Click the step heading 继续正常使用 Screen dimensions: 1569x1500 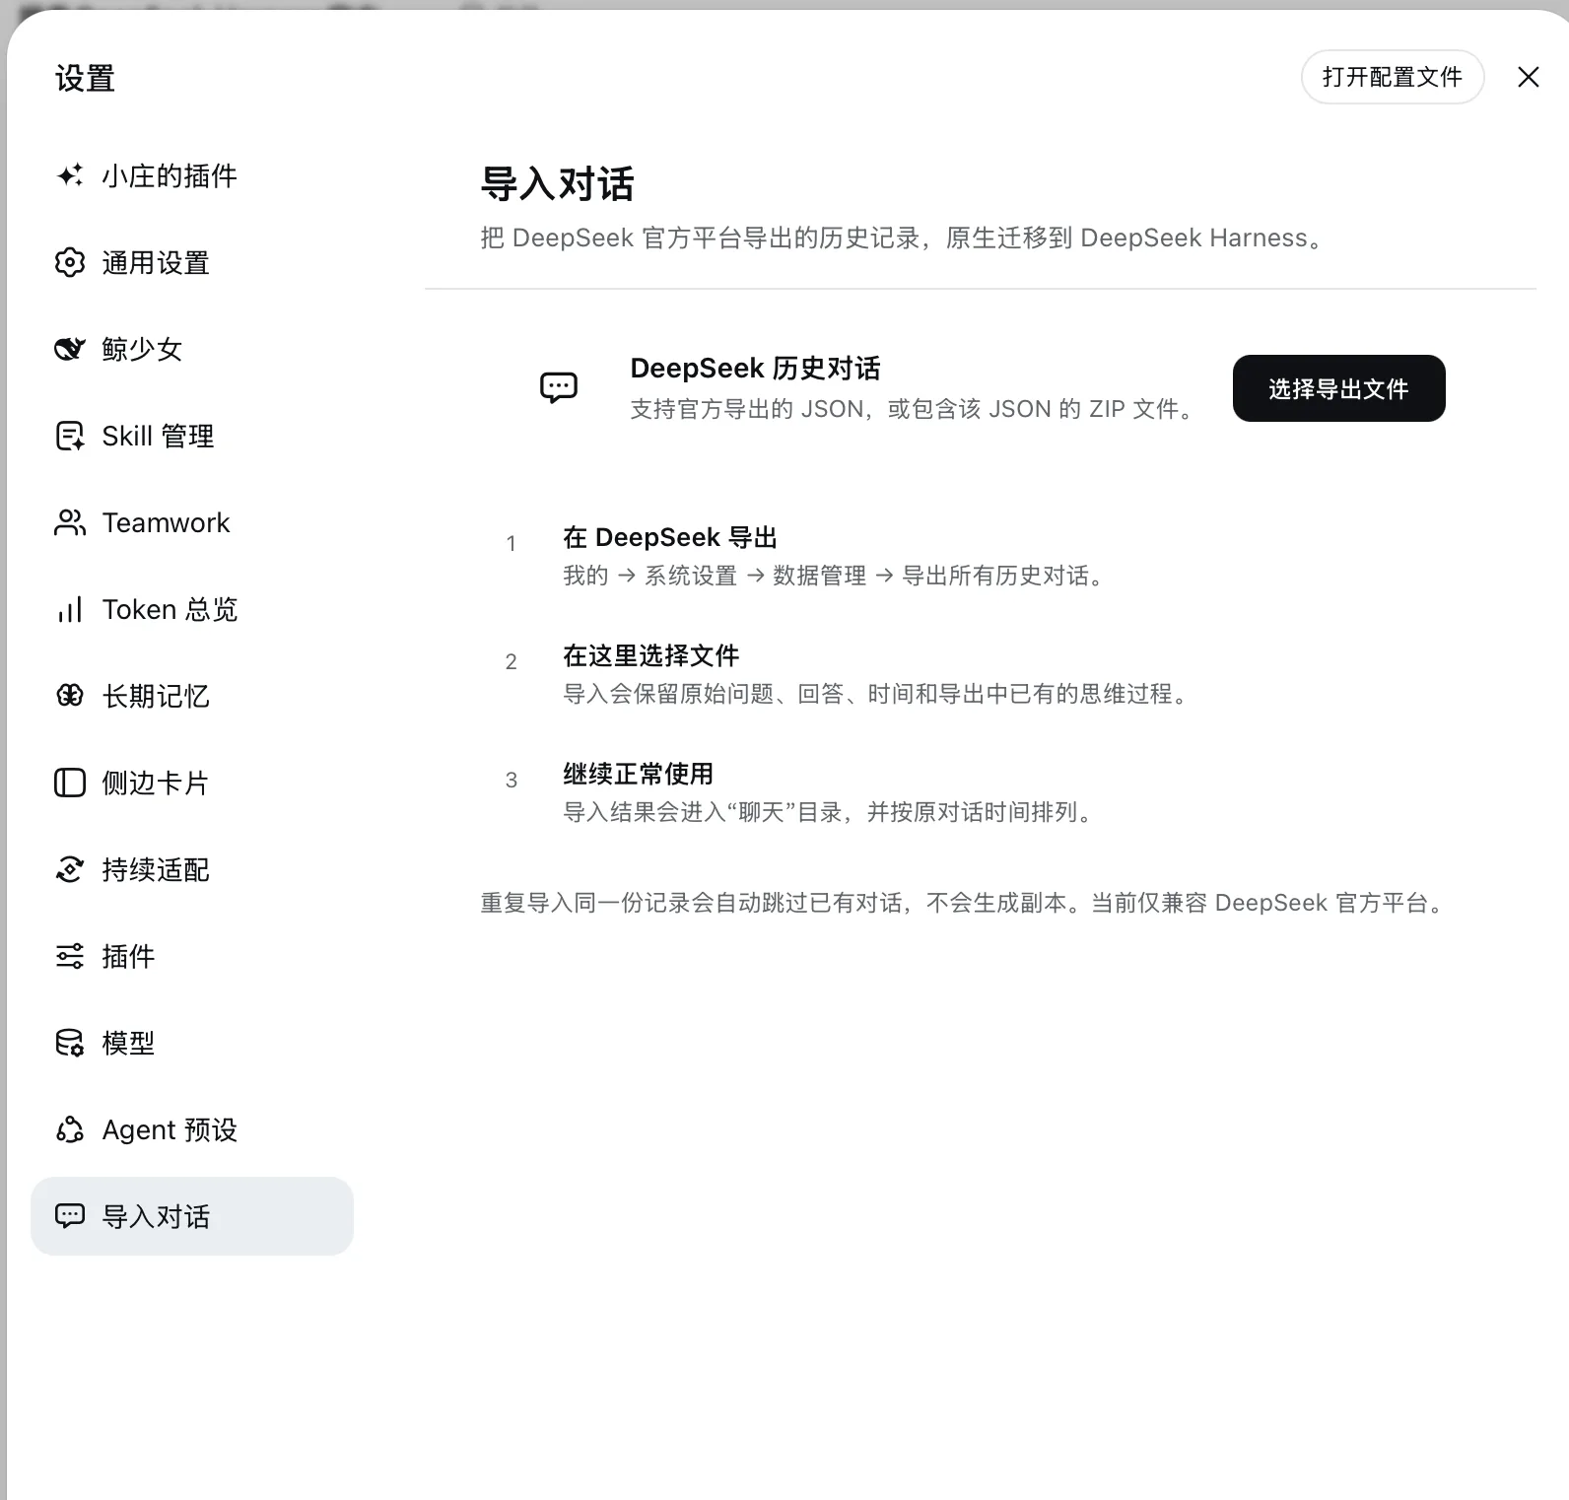638,774
